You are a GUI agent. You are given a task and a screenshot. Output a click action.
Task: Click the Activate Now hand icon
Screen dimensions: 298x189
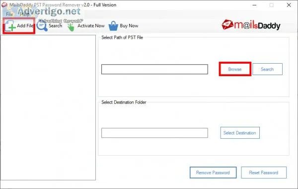click(71, 27)
